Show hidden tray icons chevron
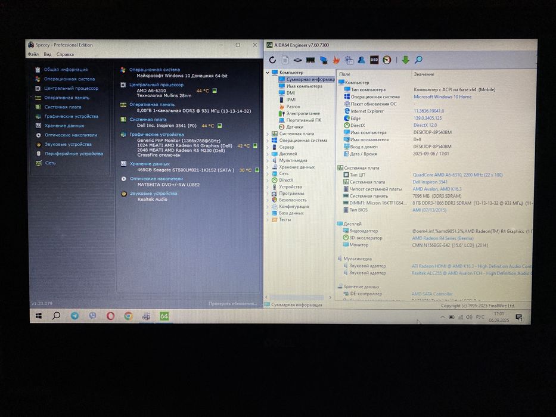The height and width of the screenshot is (417, 556). [x=443, y=317]
